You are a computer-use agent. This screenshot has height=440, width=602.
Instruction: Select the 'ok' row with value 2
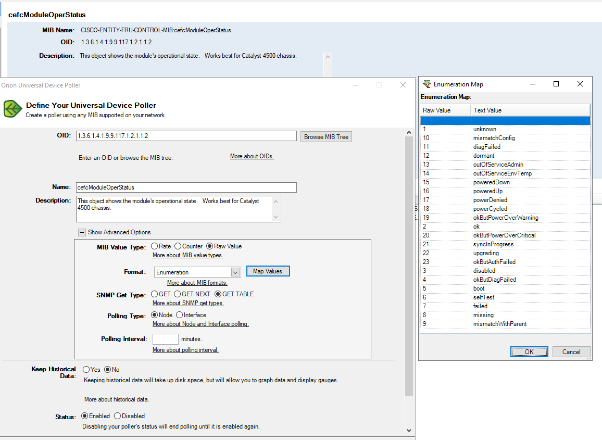point(505,226)
